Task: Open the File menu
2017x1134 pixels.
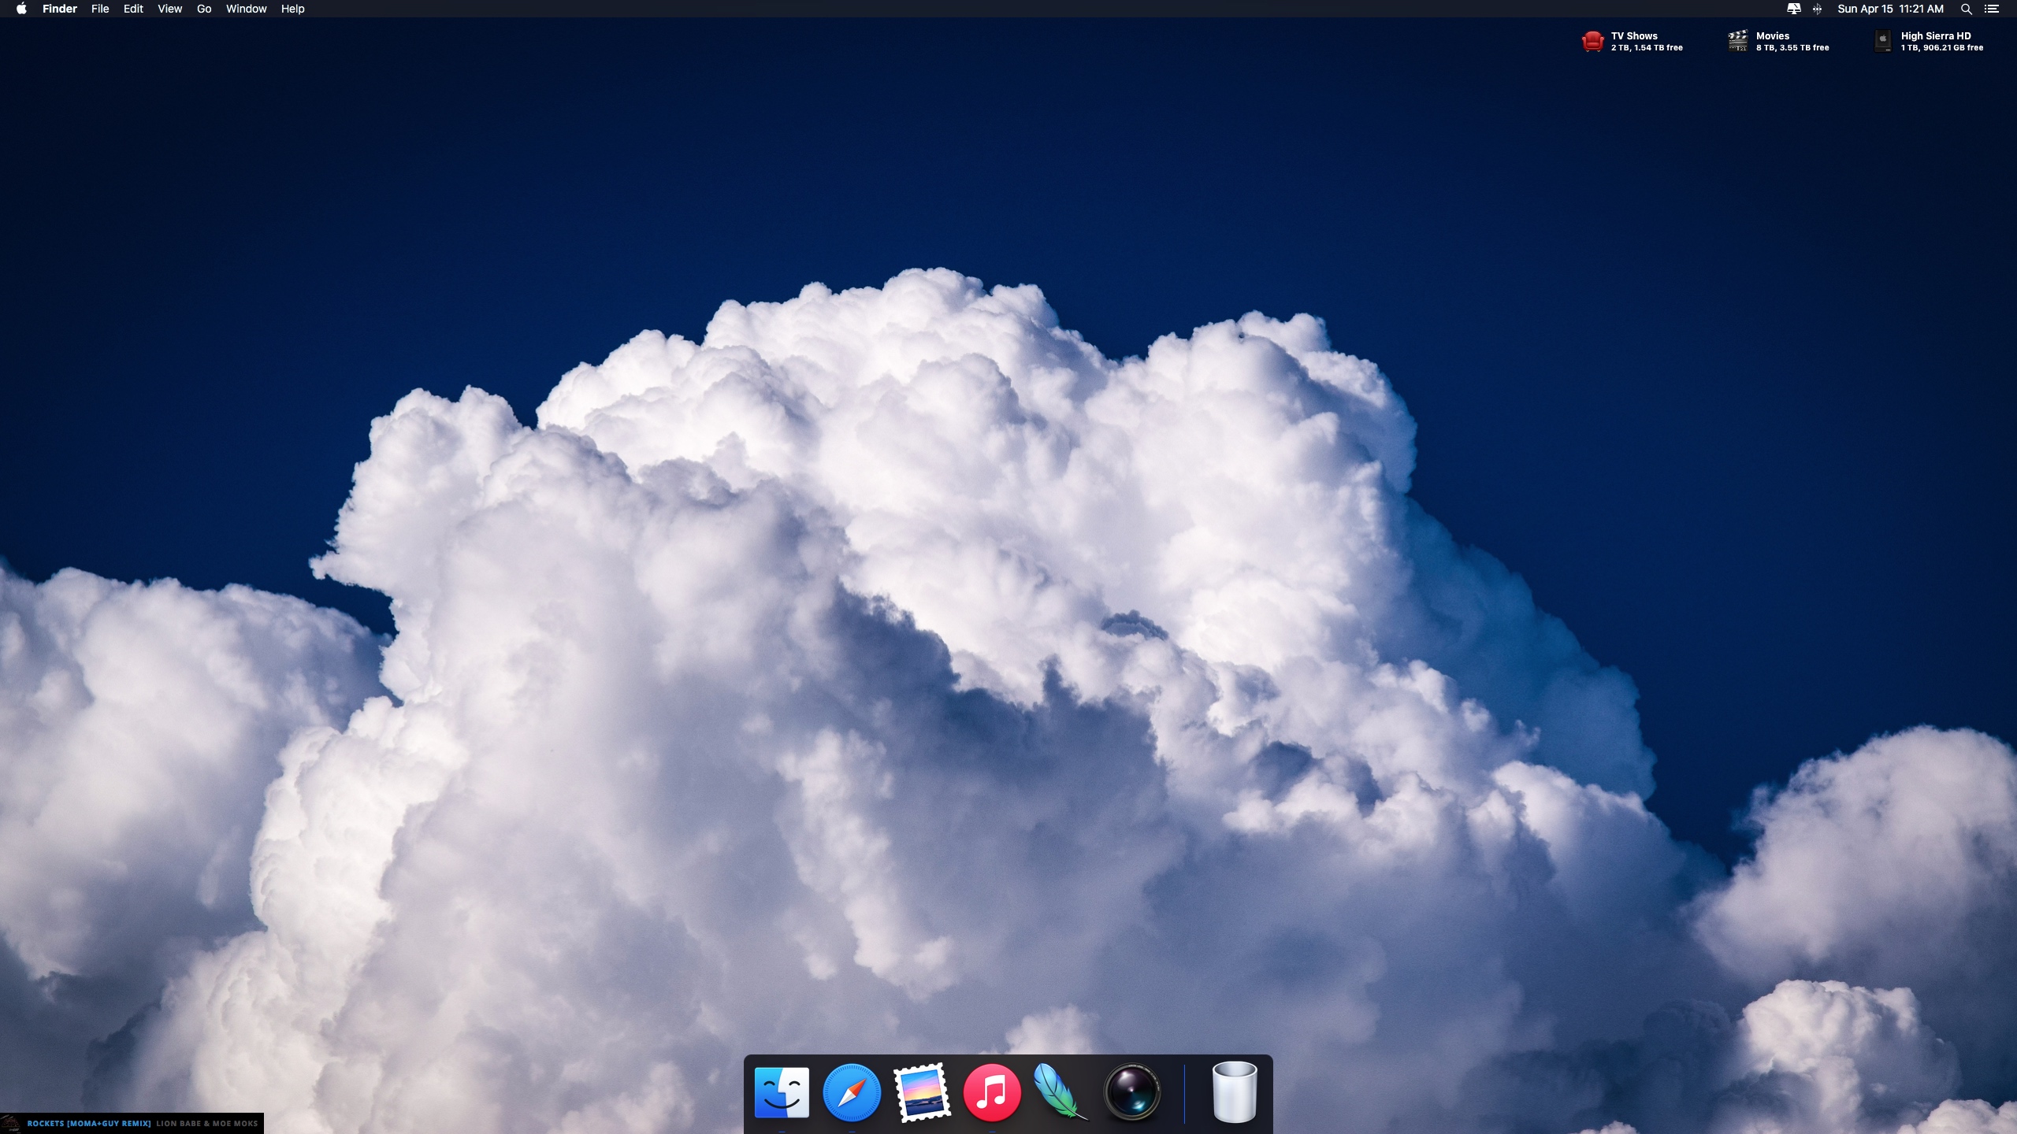Action: 100,9
